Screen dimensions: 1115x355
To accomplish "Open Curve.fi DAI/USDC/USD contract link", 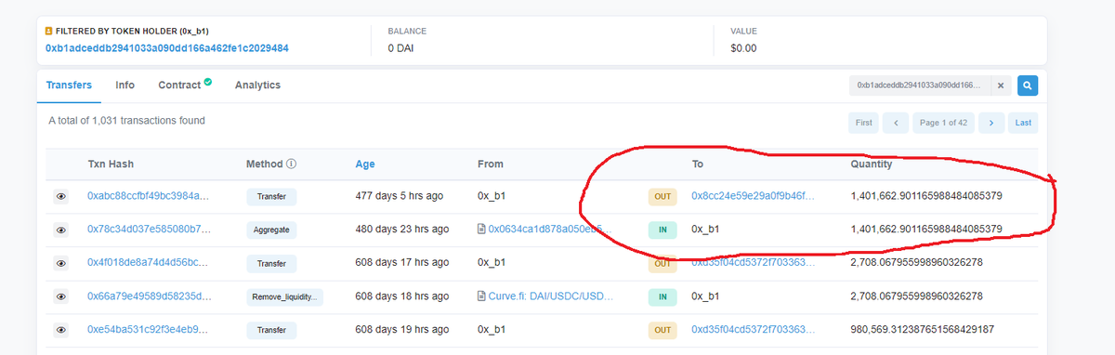I will (551, 296).
